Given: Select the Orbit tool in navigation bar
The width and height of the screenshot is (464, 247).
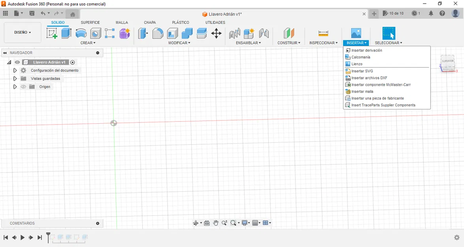Looking at the screenshot, I should pyautogui.click(x=196, y=222).
